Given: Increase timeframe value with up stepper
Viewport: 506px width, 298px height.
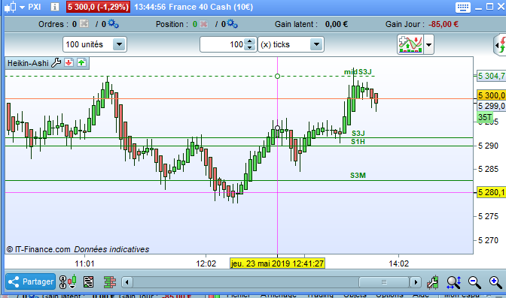Looking at the screenshot, I should [x=250, y=41].
